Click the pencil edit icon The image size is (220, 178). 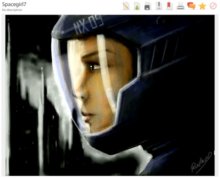coord(126,6)
